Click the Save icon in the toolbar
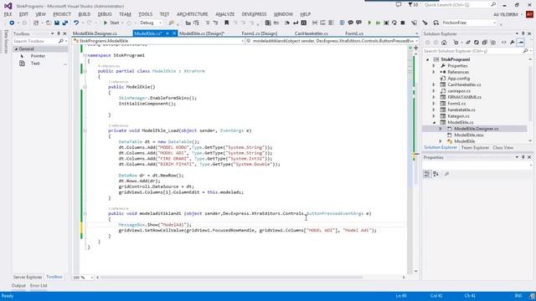The width and height of the screenshot is (536, 301). point(57,23)
